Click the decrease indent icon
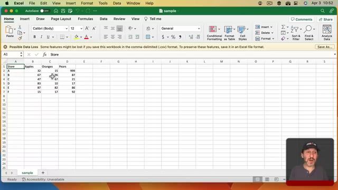The height and width of the screenshot is (190, 338). pyautogui.click(x=130, y=37)
